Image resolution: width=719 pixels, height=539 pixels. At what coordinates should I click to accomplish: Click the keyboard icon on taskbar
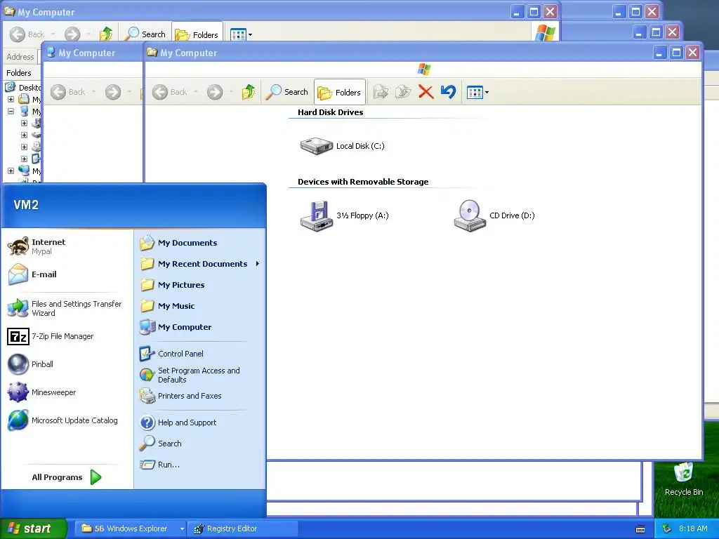pyautogui.click(x=640, y=529)
